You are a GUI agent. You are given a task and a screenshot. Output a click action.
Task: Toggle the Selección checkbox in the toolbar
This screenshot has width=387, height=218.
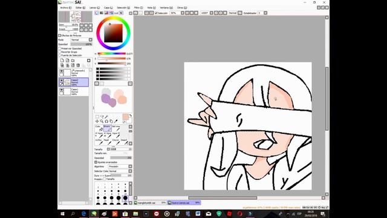point(156,13)
